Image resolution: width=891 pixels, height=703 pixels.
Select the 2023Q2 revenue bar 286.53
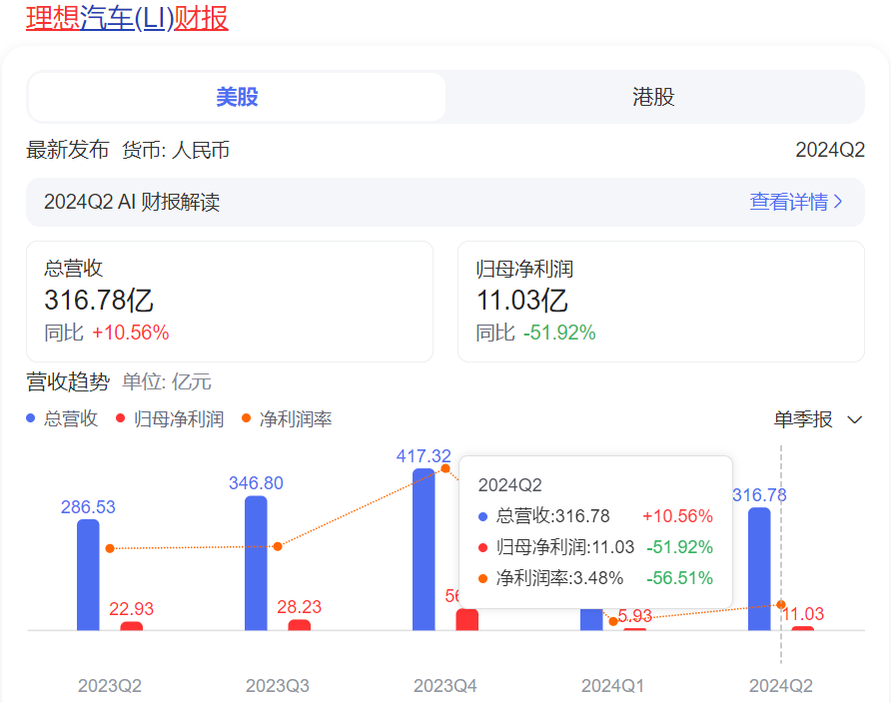[x=88, y=574]
